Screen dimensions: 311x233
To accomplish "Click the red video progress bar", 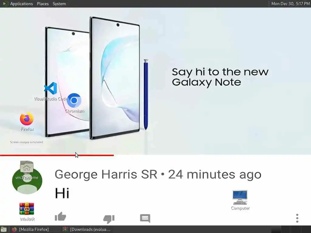I will (57, 155).
